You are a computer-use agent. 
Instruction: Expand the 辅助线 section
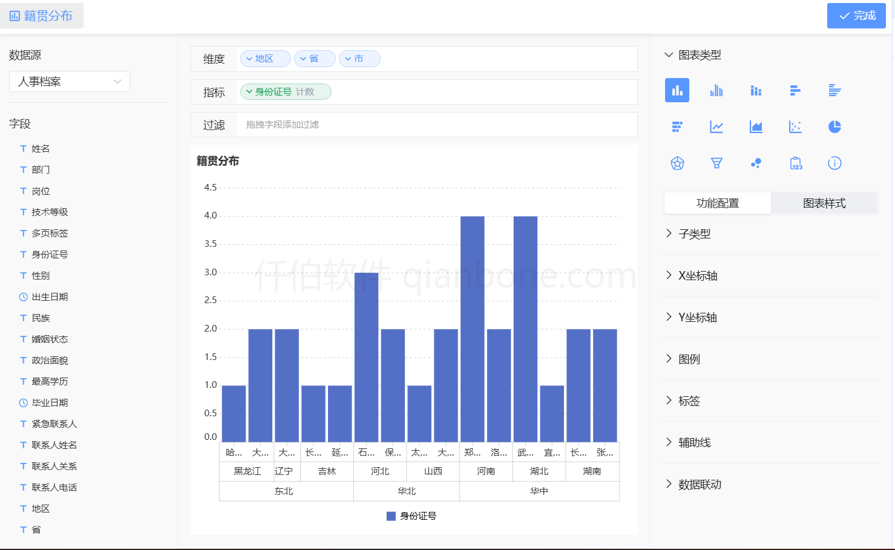(694, 442)
